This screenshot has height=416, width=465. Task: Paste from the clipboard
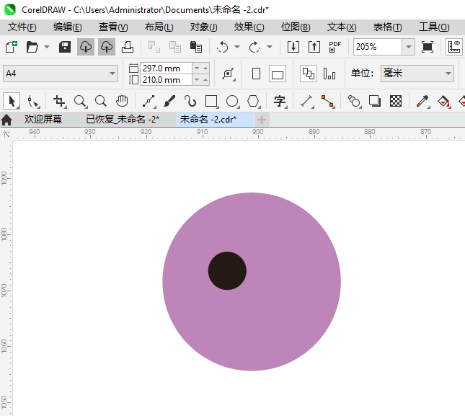point(195,47)
